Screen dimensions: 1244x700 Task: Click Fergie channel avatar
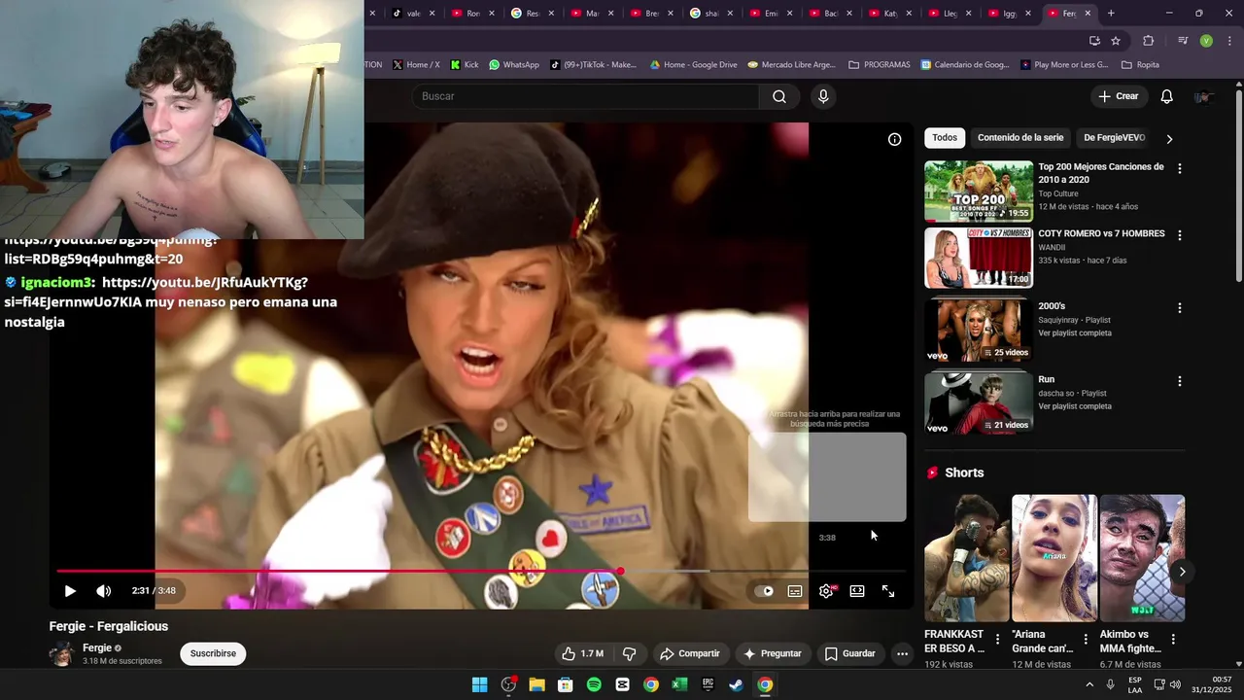click(x=62, y=653)
